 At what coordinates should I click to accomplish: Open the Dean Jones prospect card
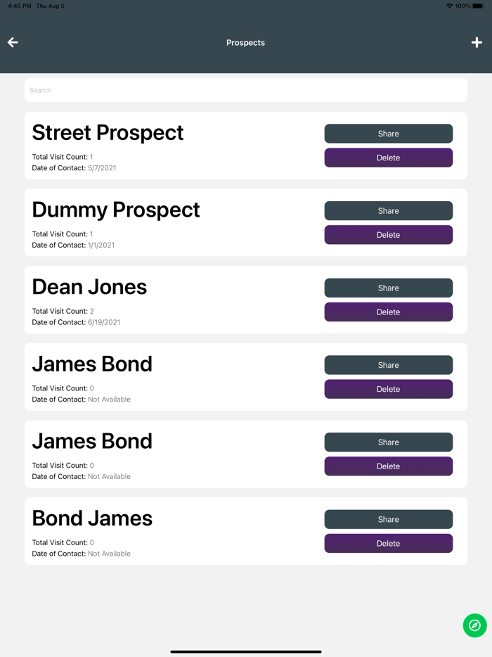point(246,300)
